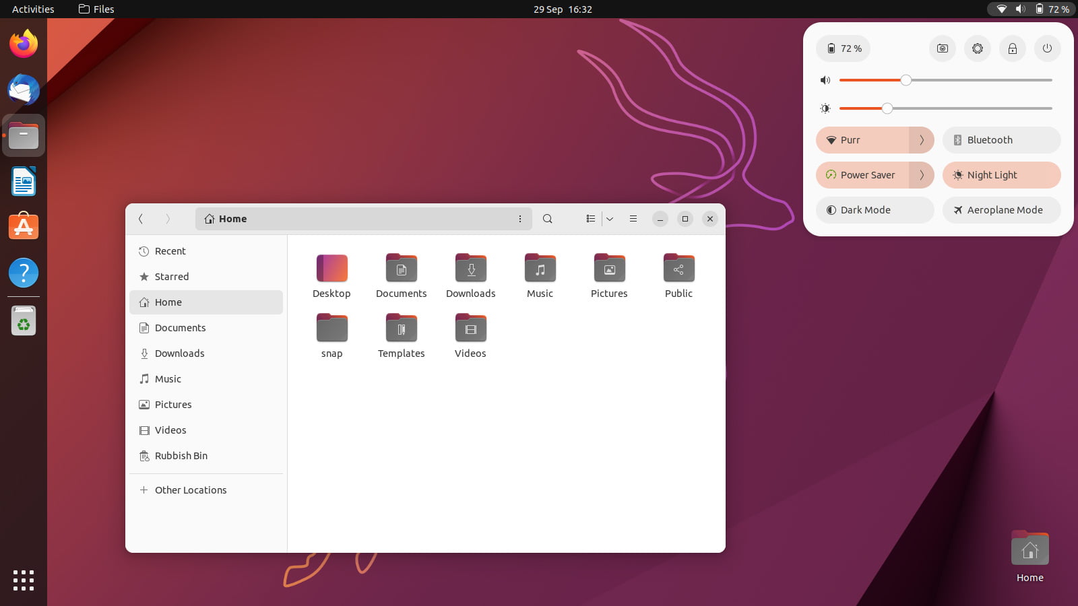
Task: Open the Rubbish Bin
Action: [x=181, y=456]
